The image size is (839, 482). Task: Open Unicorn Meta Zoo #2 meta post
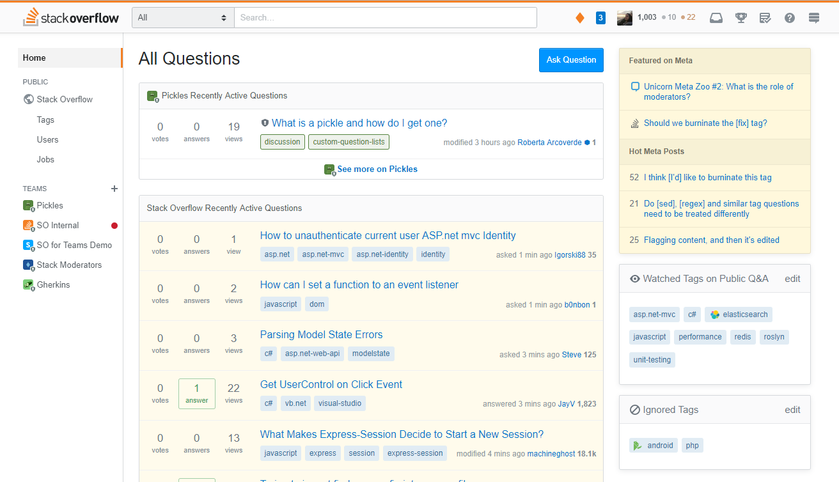pos(718,91)
